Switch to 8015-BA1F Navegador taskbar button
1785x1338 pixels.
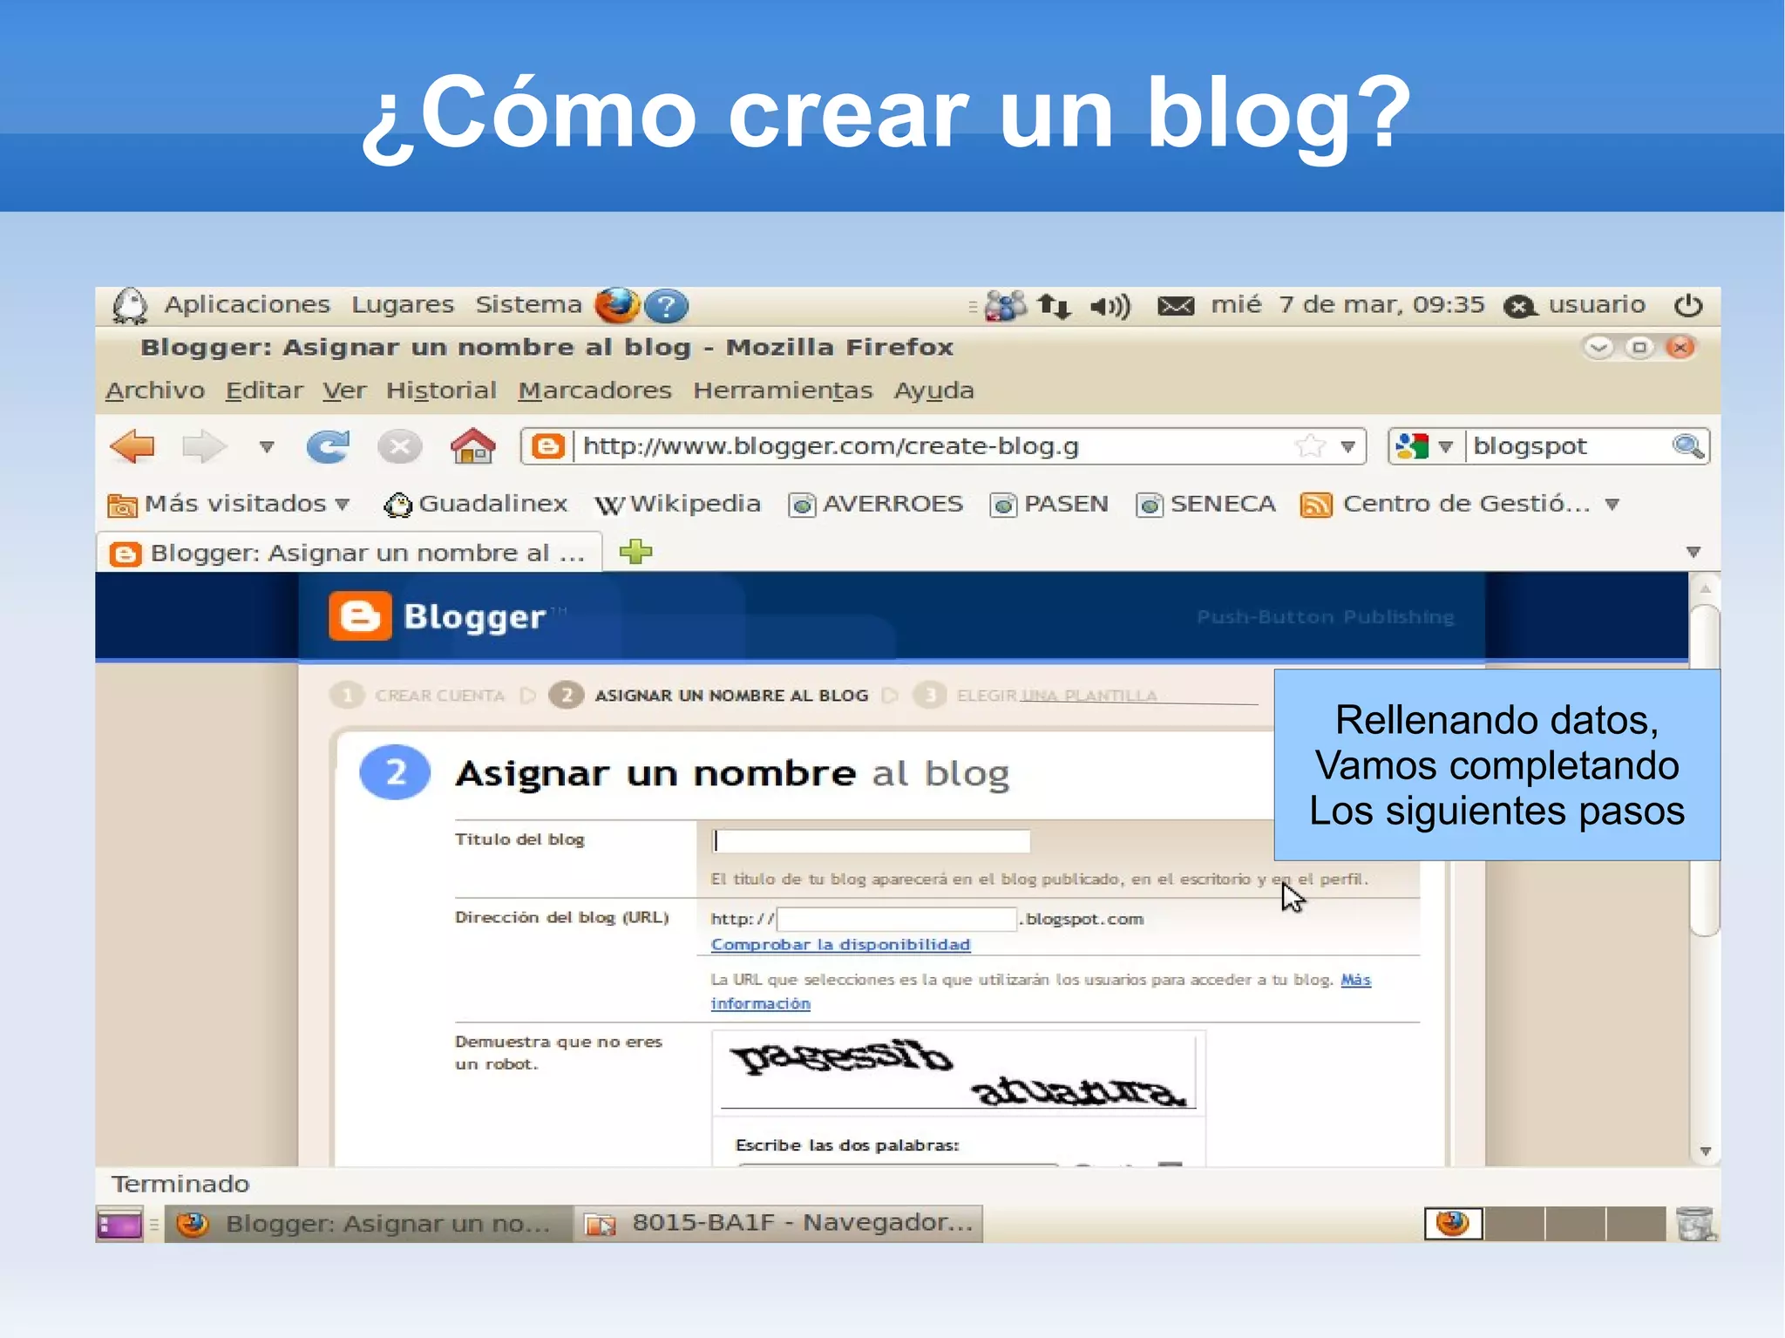tap(779, 1224)
